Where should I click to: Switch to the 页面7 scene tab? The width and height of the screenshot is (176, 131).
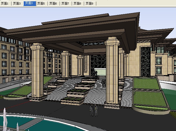tap(66, 4)
